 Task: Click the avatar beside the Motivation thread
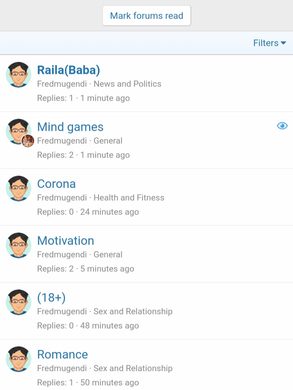click(18, 245)
